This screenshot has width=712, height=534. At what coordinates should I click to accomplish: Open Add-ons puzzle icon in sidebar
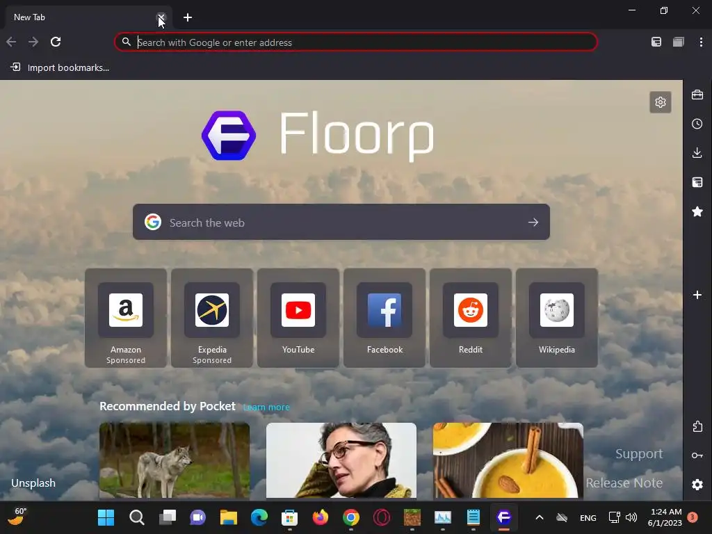(x=697, y=426)
